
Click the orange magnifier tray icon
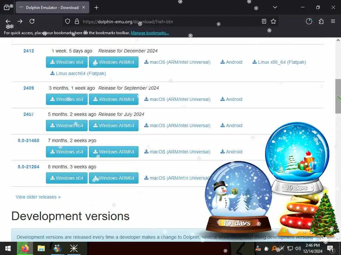pos(274,248)
